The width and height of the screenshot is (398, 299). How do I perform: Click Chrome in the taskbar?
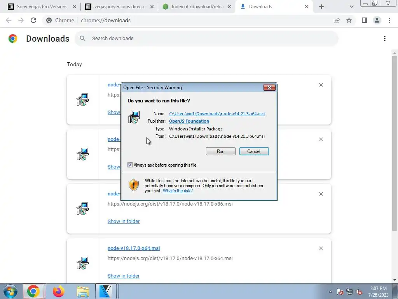(x=33, y=291)
